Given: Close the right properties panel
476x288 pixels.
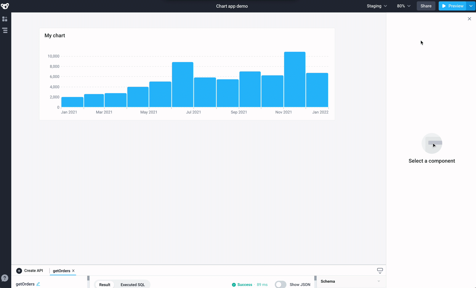Looking at the screenshot, I should (469, 19).
